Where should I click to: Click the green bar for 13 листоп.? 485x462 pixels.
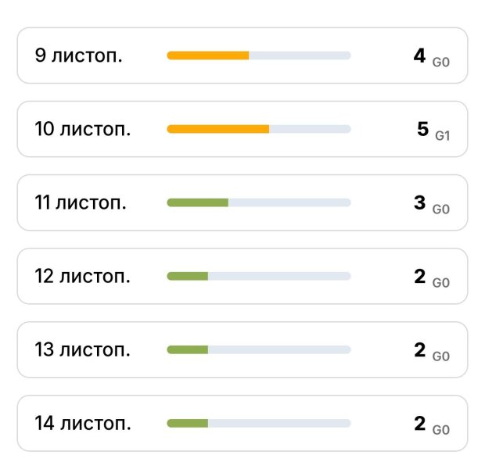point(188,349)
